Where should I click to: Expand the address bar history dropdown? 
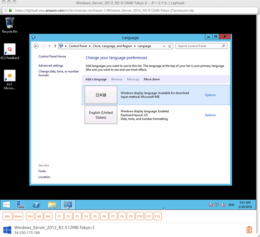(x=164, y=46)
